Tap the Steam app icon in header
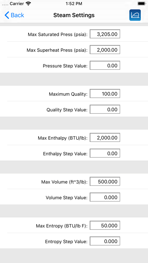 135,15
